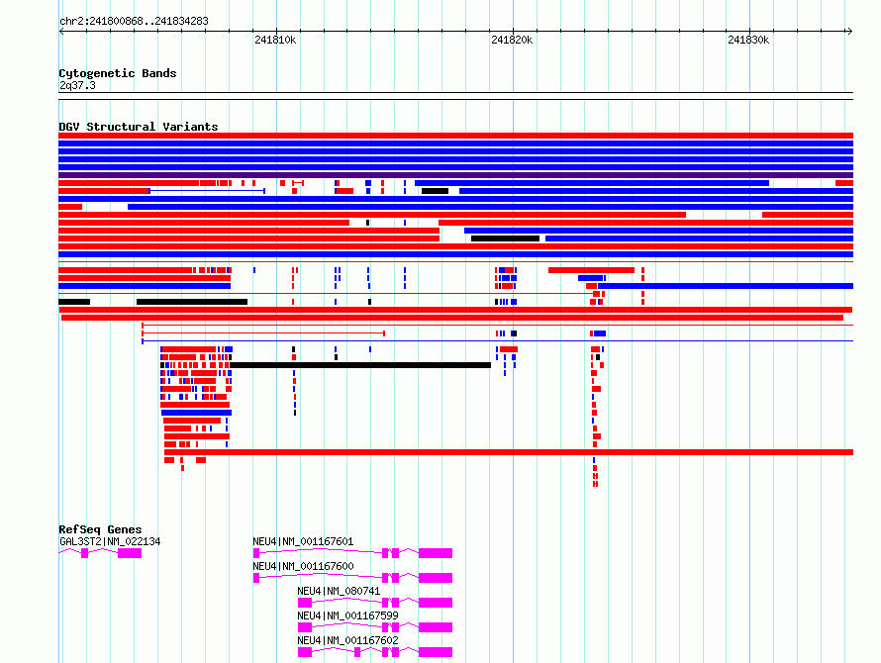The height and width of the screenshot is (663, 881).
Task: Click the chr2:241800868..241834283 region label
Action: tap(134, 21)
